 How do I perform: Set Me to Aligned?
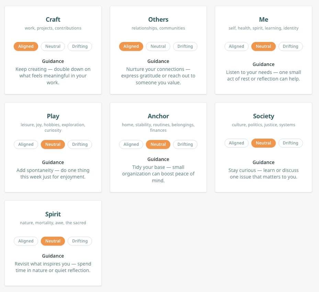(236, 46)
